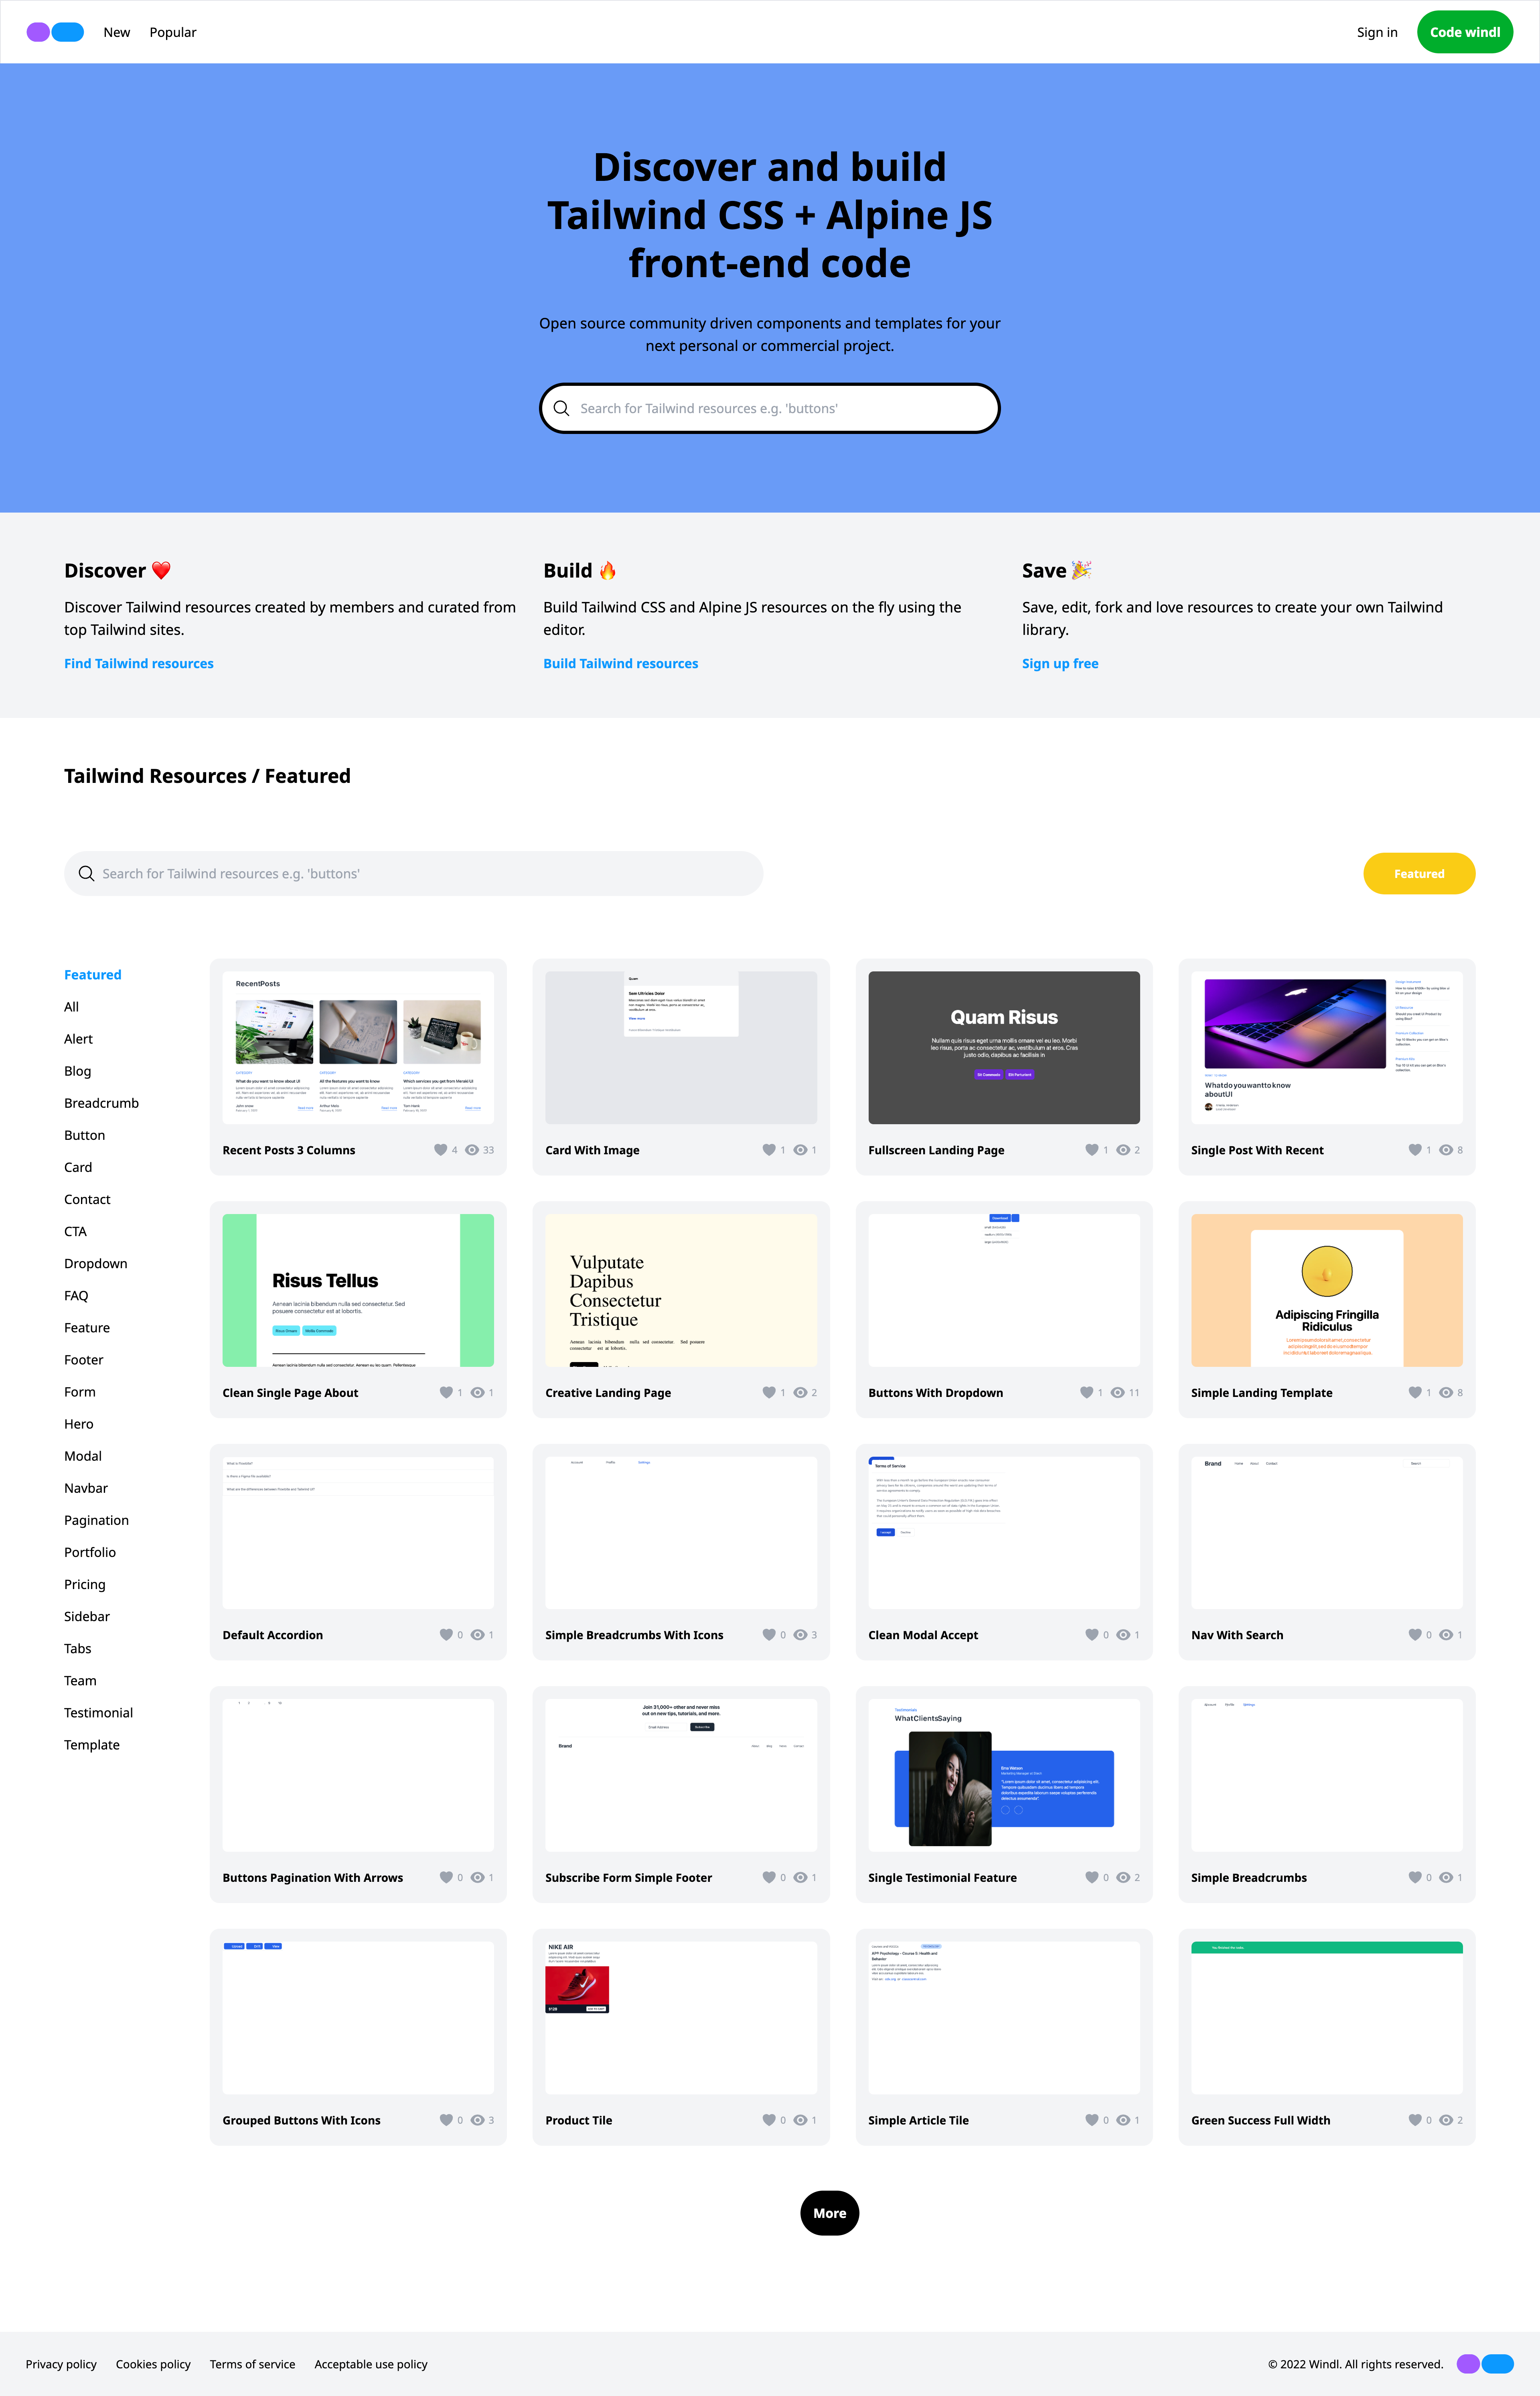Open the Popular menu item in header
The height and width of the screenshot is (2396, 1540).
pyautogui.click(x=173, y=32)
